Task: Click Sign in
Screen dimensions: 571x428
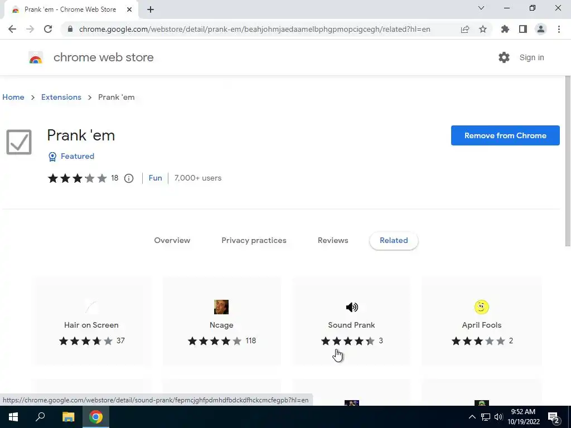Action: 531,57
